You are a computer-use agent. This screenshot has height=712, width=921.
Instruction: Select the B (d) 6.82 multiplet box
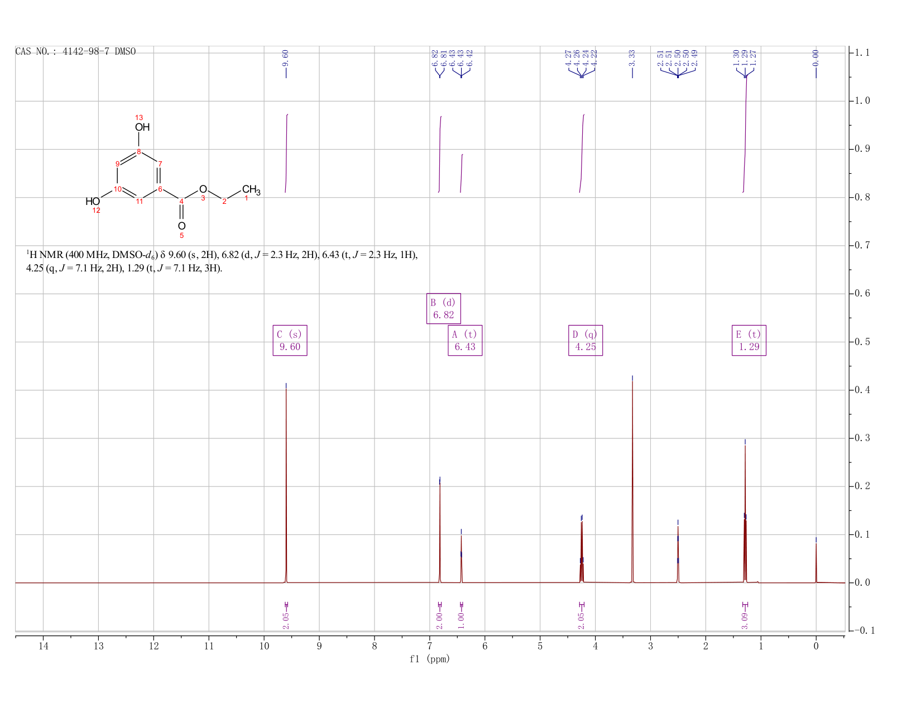coord(444,308)
